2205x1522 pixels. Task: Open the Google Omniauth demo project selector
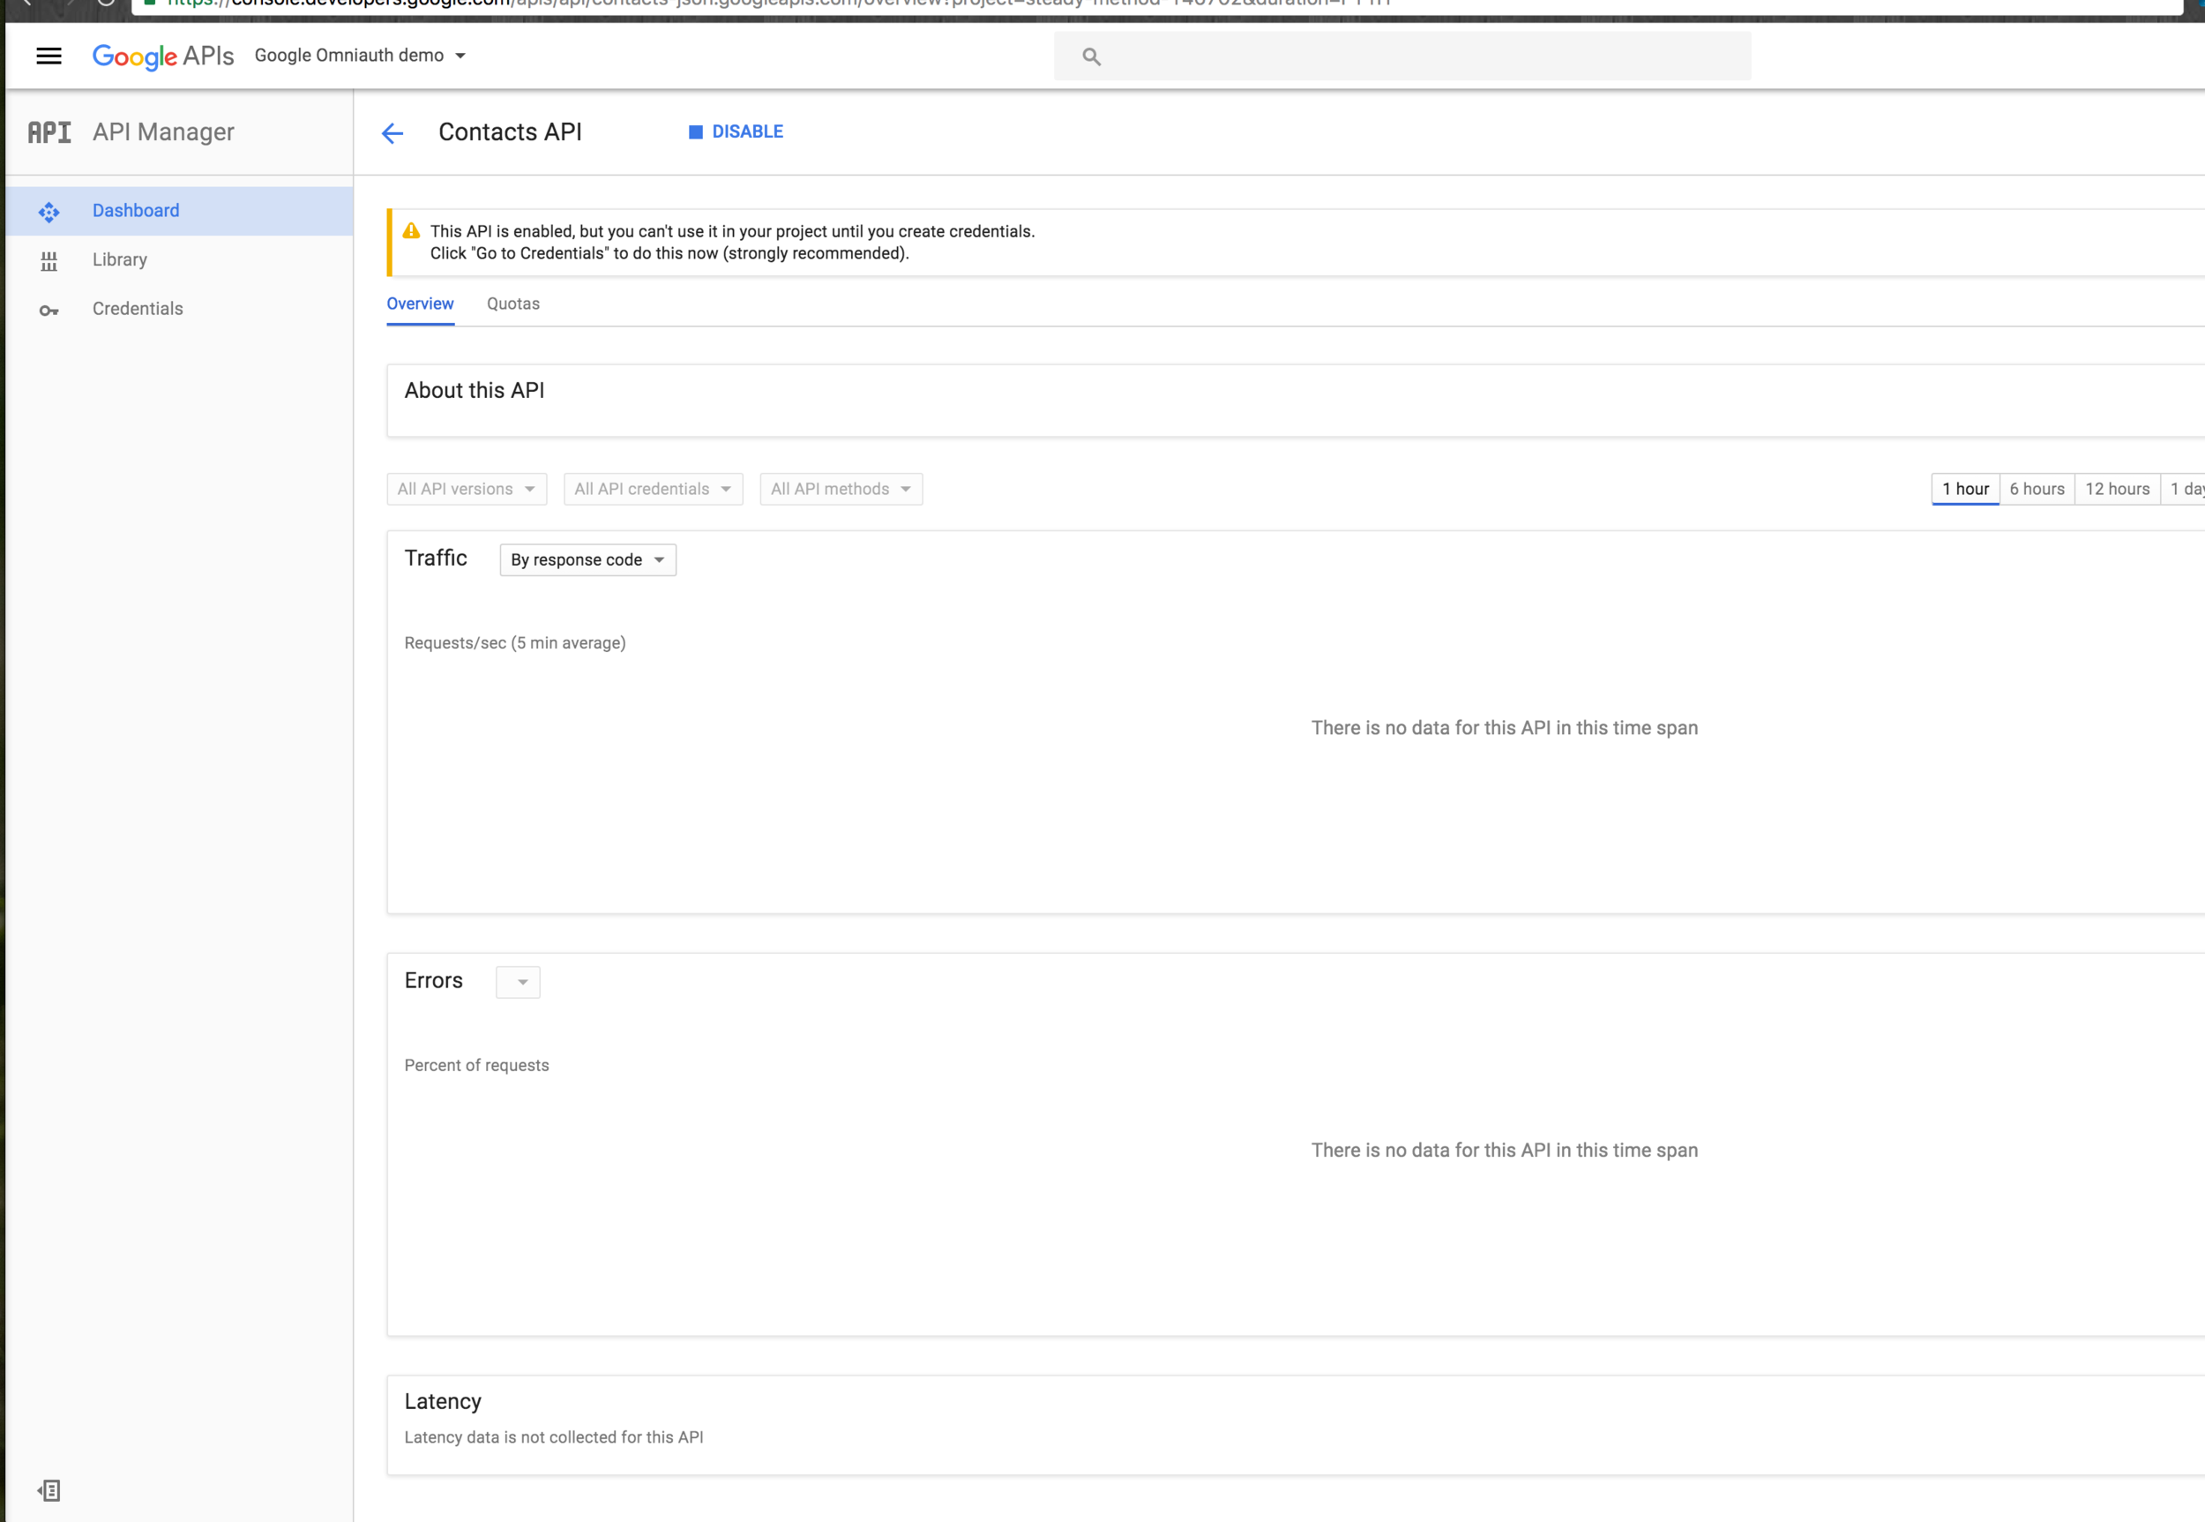(x=361, y=56)
